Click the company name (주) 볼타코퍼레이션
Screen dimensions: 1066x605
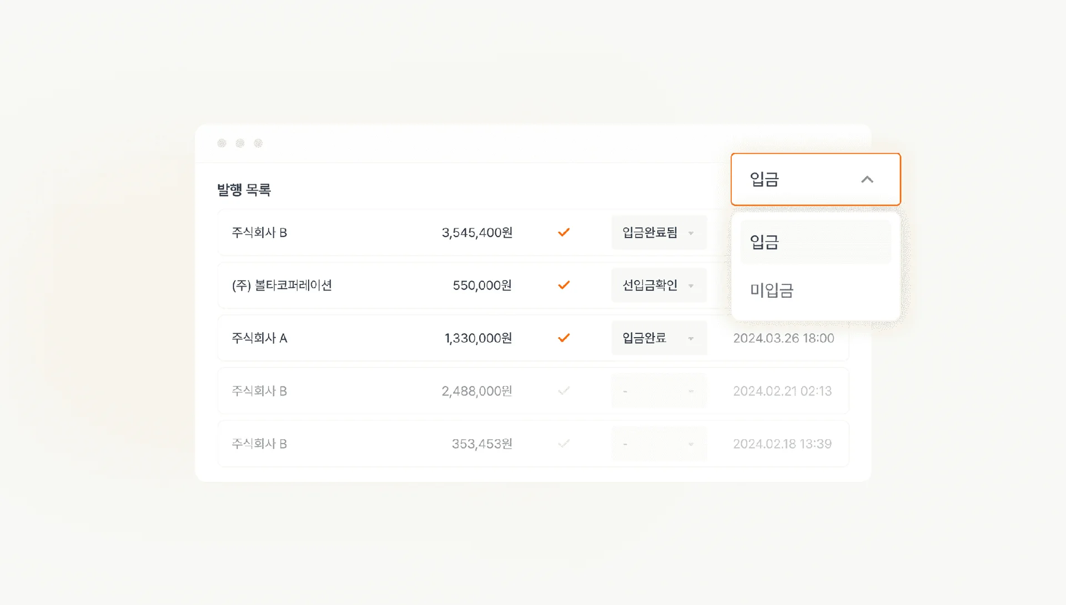pyautogui.click(x=281, y=285)
